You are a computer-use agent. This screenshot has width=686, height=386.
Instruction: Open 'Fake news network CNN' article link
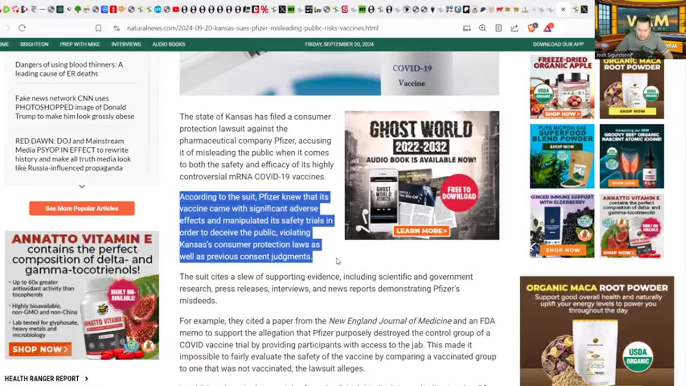[x=74, y=107]
